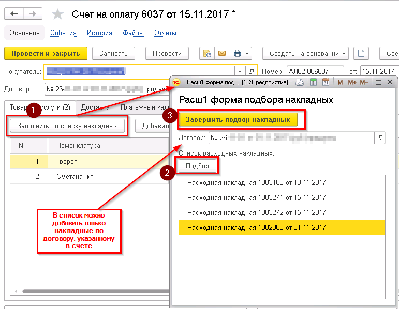
Task: Click the document report icon beside Создать на основании
Action: (x=362, y=54)
